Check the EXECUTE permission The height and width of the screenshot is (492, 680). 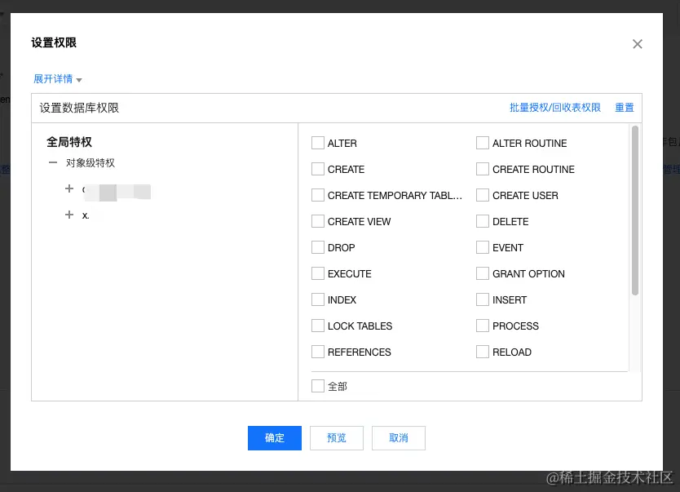318,273
